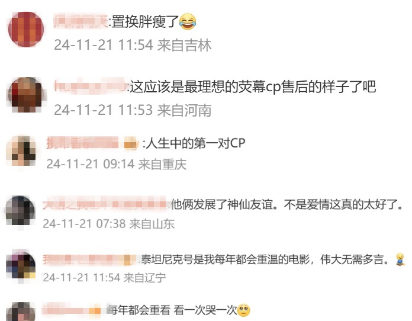Open blurred username before 这应该是最理想的 comment
The width and height of the screenshot is (412, 321).
click(x=91, y=86)
